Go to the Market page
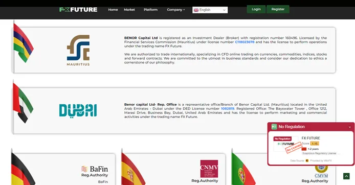This screenshot has width=355, height=185. coord(129,10)
